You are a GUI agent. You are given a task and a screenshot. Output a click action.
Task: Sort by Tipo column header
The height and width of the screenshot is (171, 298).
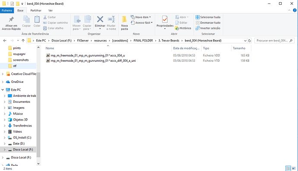(x=206, y=48)
